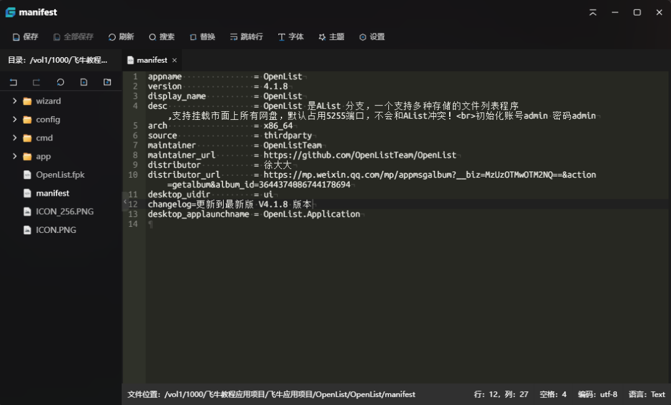The image size is (671, 405).
Task: Click the maintainer = OpenListTeam line
Action: click(x=235, y=145)
